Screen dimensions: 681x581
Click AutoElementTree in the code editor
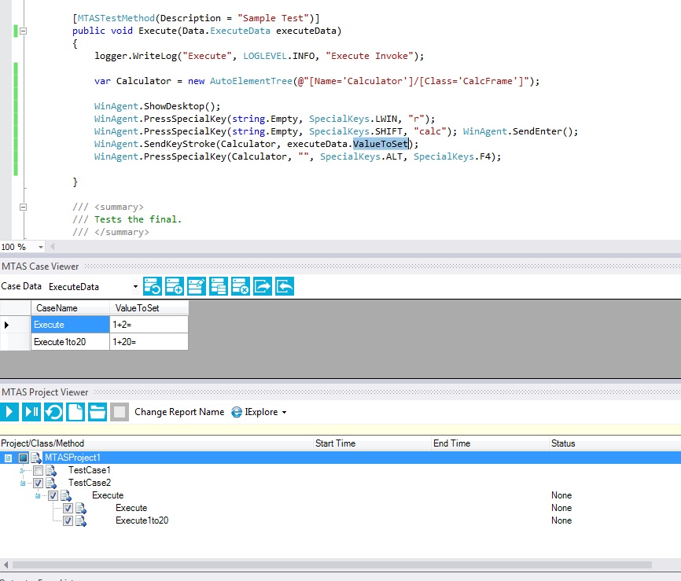pyautogui.click(x=251, y=81)
